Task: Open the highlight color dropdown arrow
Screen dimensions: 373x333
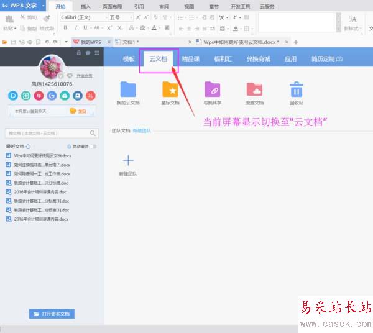Action: tap(148, 28)
